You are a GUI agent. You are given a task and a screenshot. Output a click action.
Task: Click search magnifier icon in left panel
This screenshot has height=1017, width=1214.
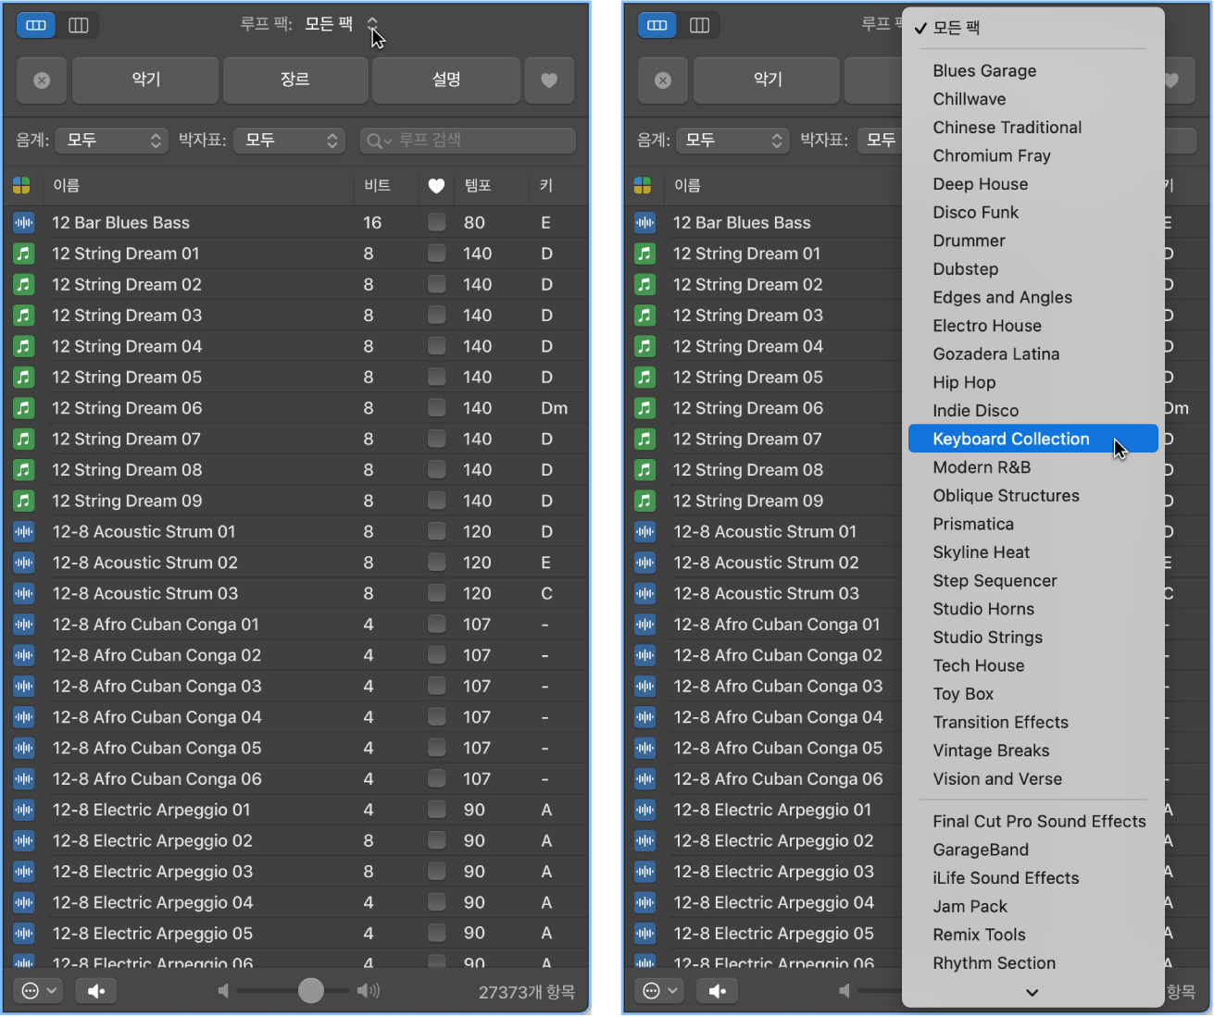point(379,141)
